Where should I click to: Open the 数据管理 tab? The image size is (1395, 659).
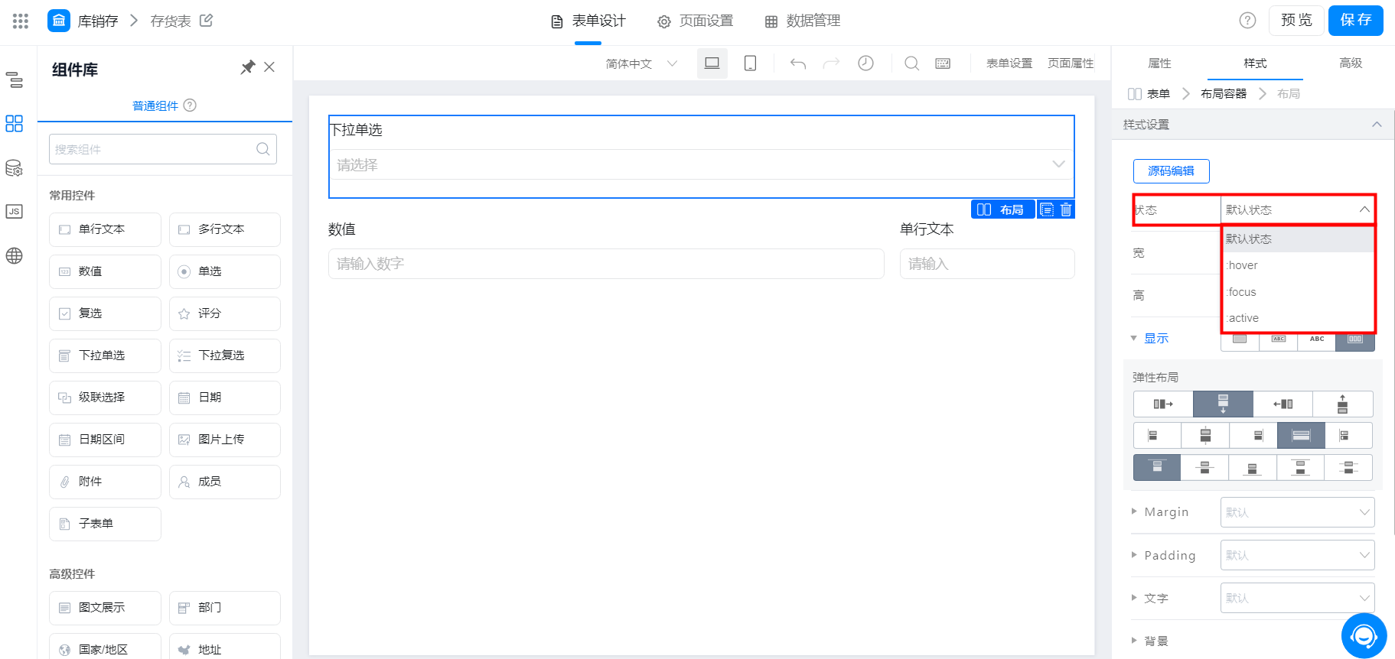[x=803, y=21]
